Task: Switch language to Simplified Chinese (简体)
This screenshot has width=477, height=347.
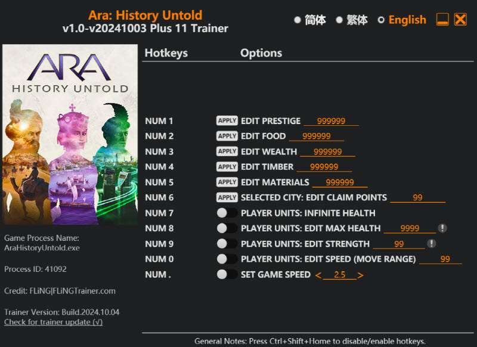Action: click(298, 20)
